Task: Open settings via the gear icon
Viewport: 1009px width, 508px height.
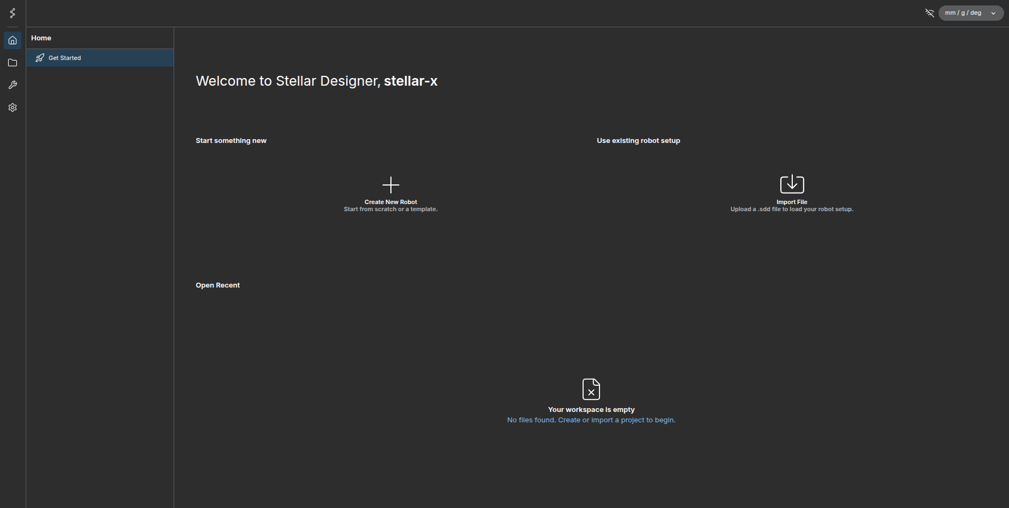Action: (x=13, y=107)
